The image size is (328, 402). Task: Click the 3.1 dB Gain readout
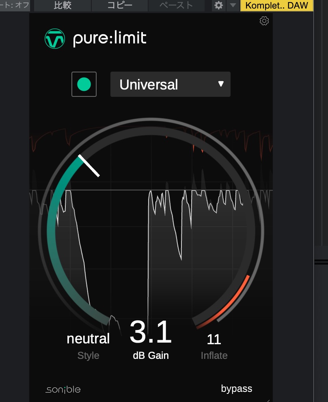point(151,333)
